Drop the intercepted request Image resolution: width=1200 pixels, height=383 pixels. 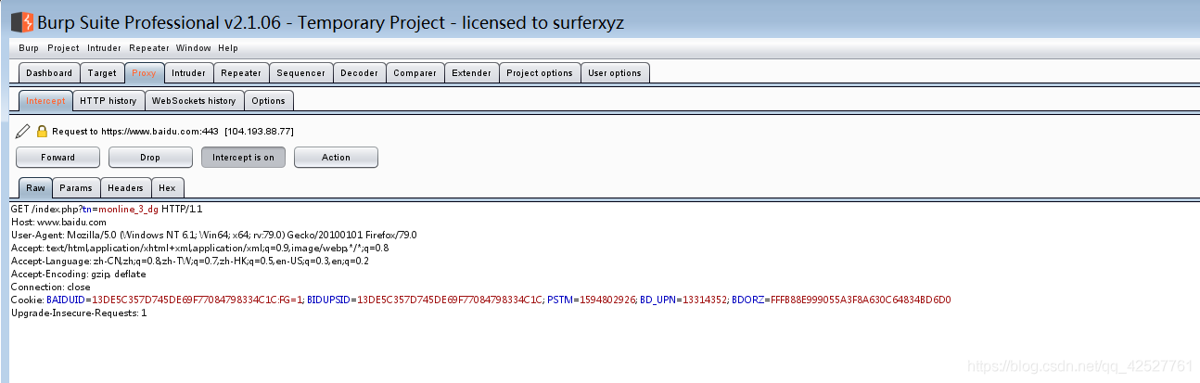coord(150,158)
